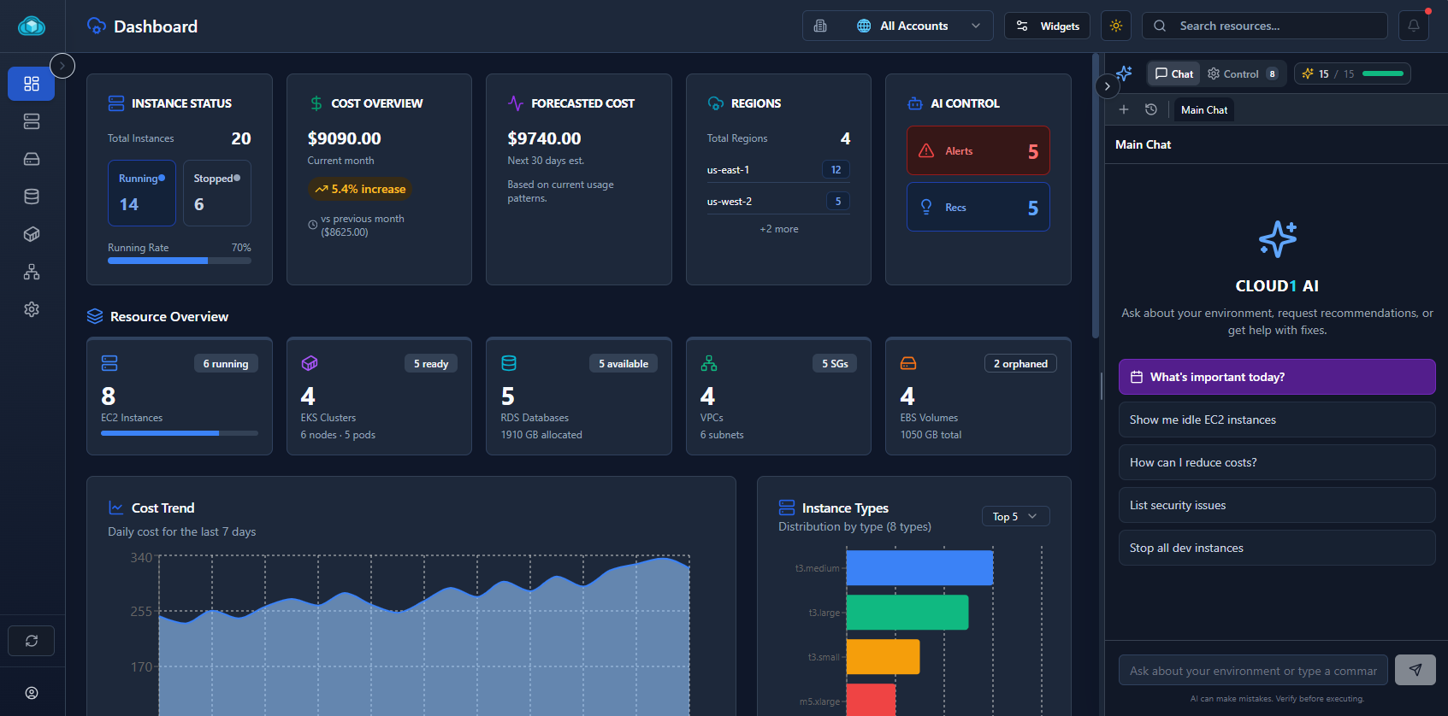Click the Stopped instances box showing 6
Viewport: 1448px width, 716px height.
click(217, 193)
